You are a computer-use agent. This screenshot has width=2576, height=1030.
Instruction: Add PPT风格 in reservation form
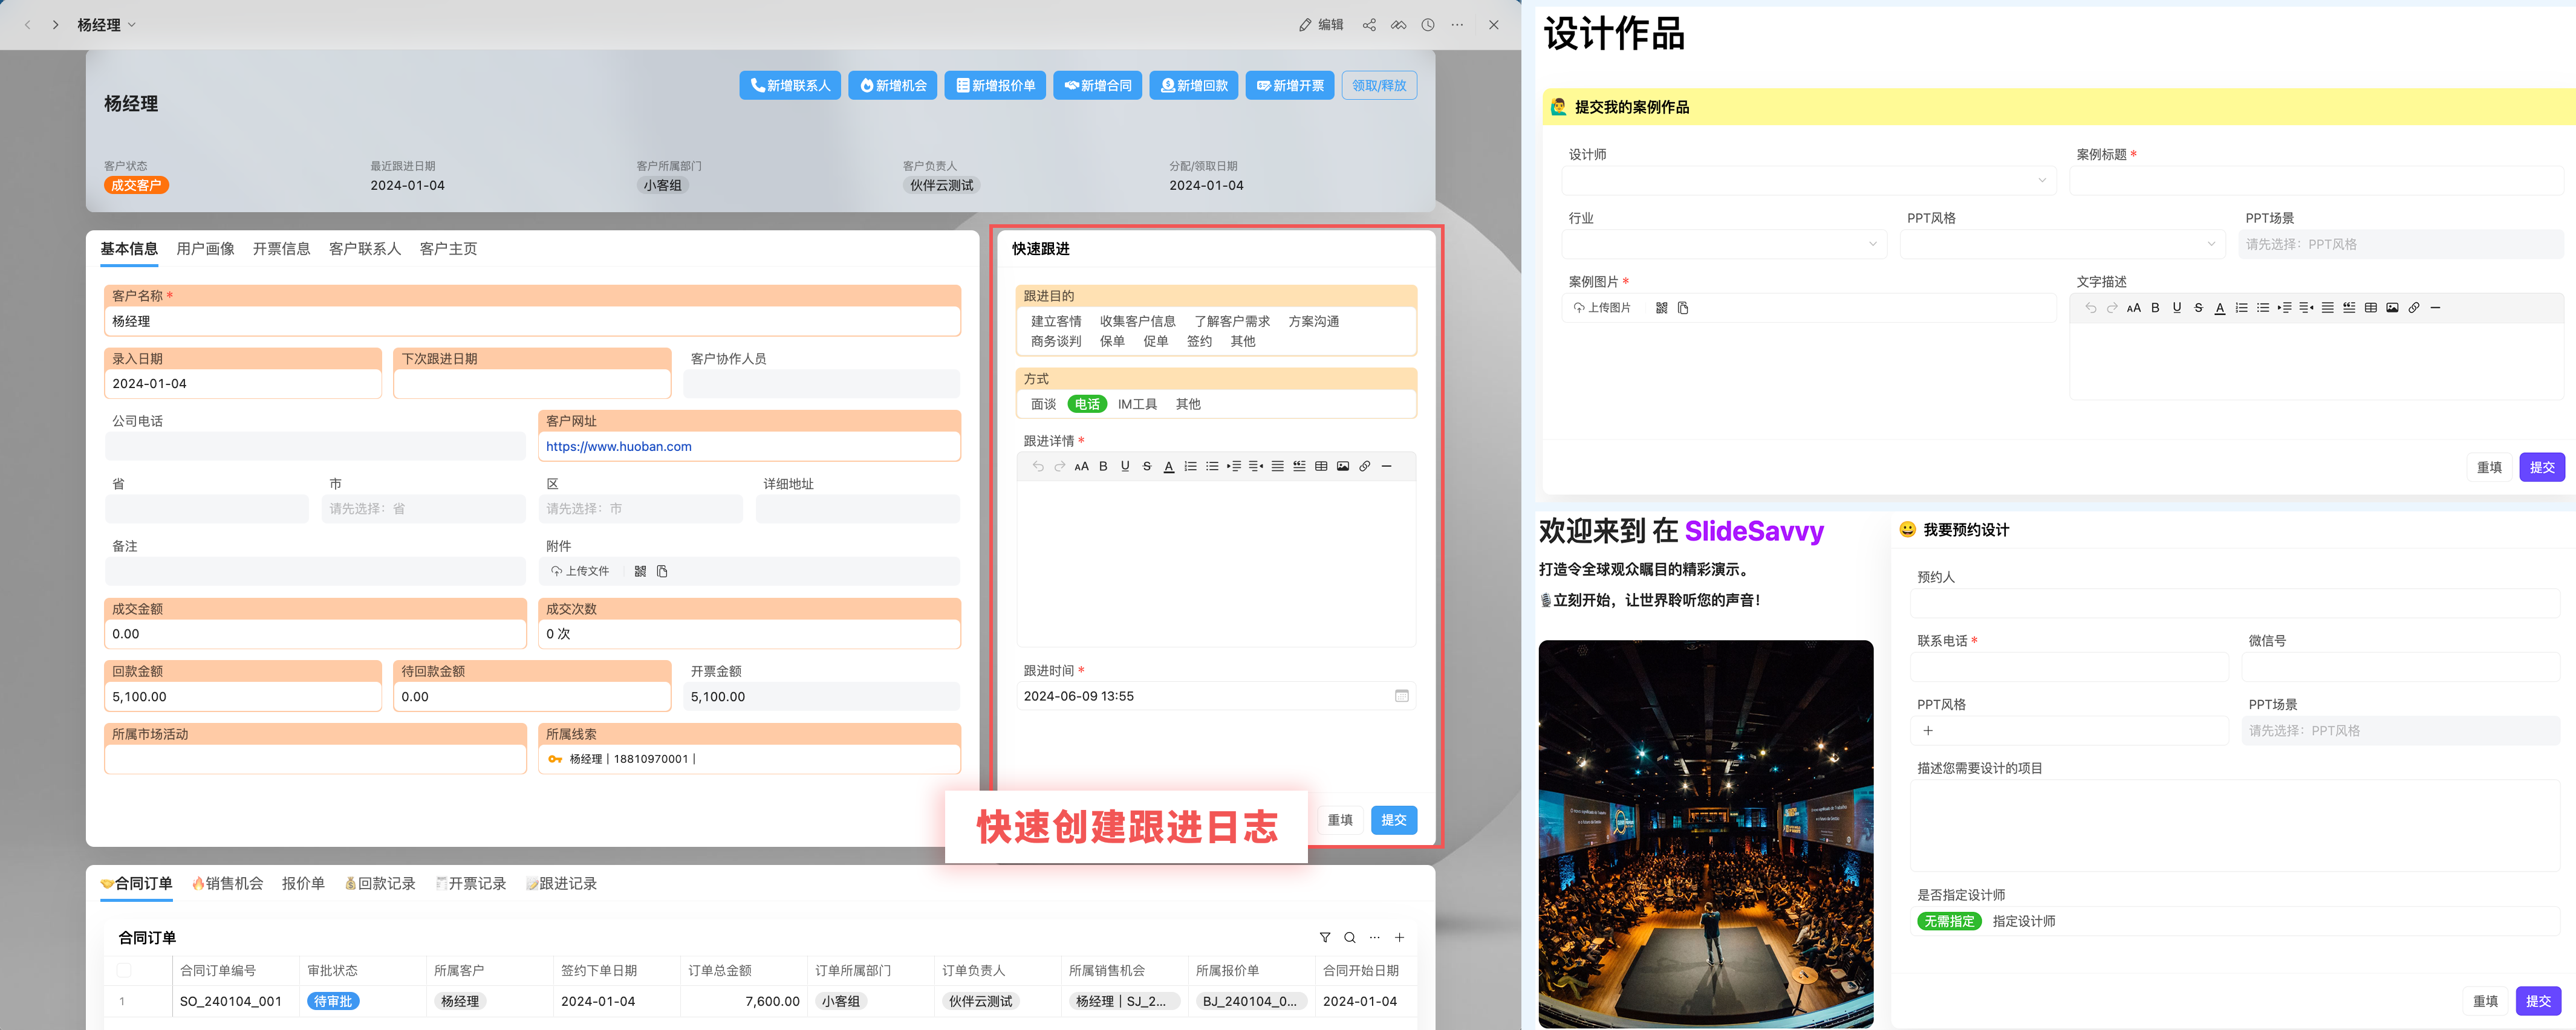[x=1927, y=731]
